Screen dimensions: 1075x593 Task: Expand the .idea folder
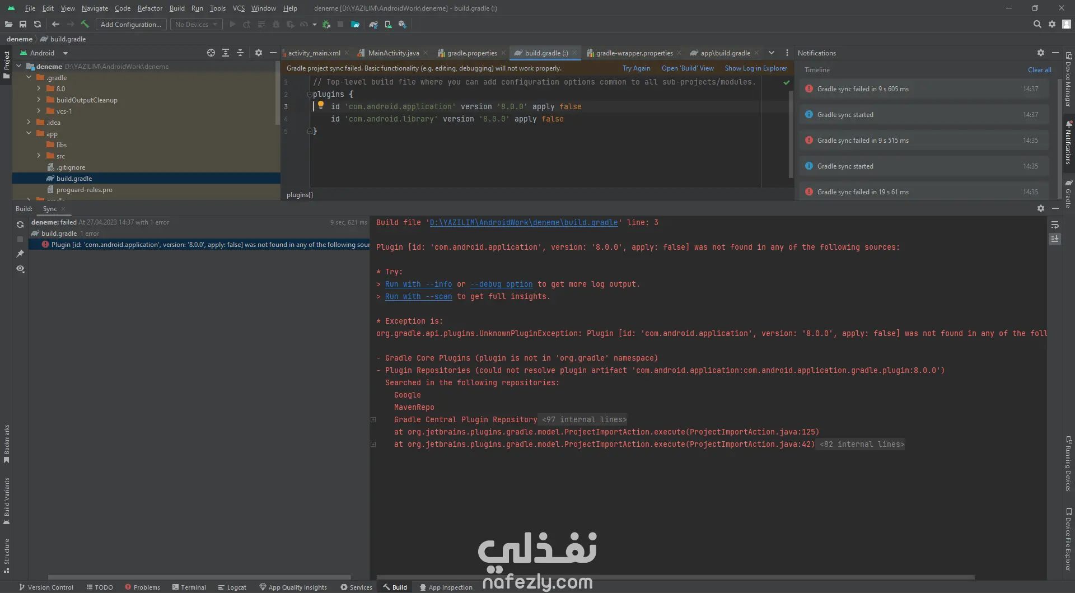point(29,122)
